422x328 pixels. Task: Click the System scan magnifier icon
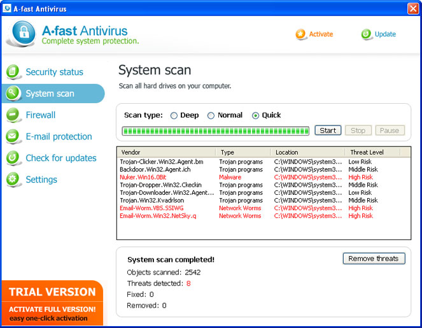[13, 93]
